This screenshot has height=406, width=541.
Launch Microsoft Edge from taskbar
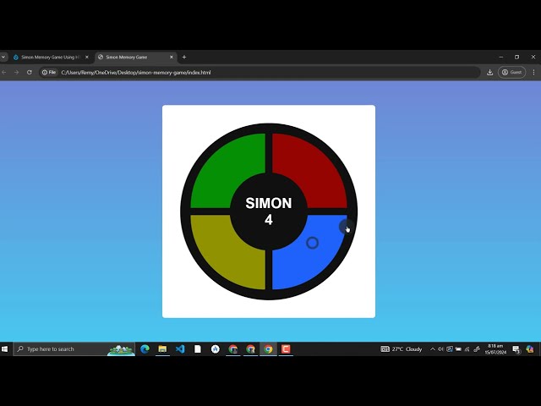(x=145, y=349)
